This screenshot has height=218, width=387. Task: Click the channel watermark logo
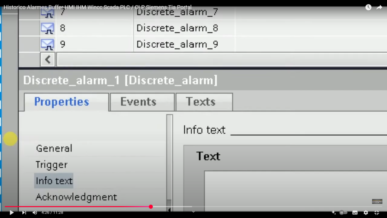pyautogui.click(x=377, y=201)
